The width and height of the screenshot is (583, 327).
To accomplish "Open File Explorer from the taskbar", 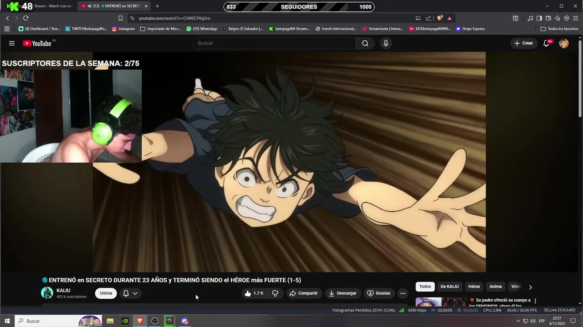I will tap(110, 321).
